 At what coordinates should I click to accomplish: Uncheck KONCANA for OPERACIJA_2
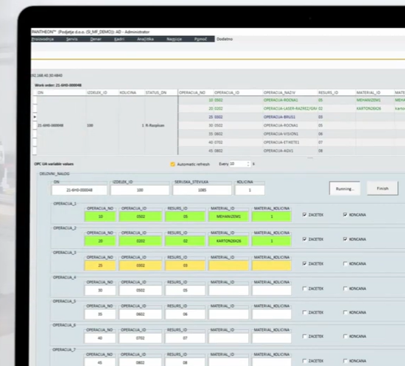point(345,239)
